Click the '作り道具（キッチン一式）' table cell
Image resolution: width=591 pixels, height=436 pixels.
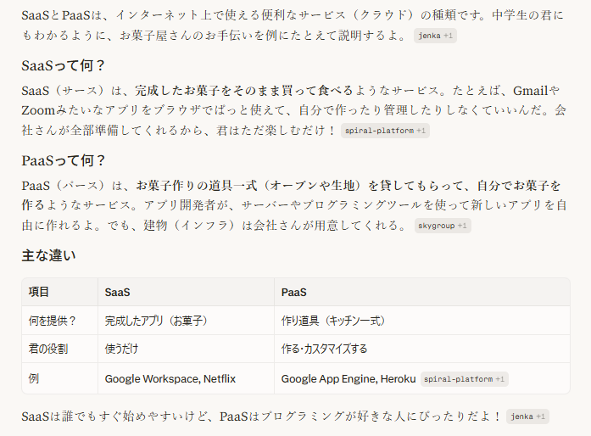[421, 321]
